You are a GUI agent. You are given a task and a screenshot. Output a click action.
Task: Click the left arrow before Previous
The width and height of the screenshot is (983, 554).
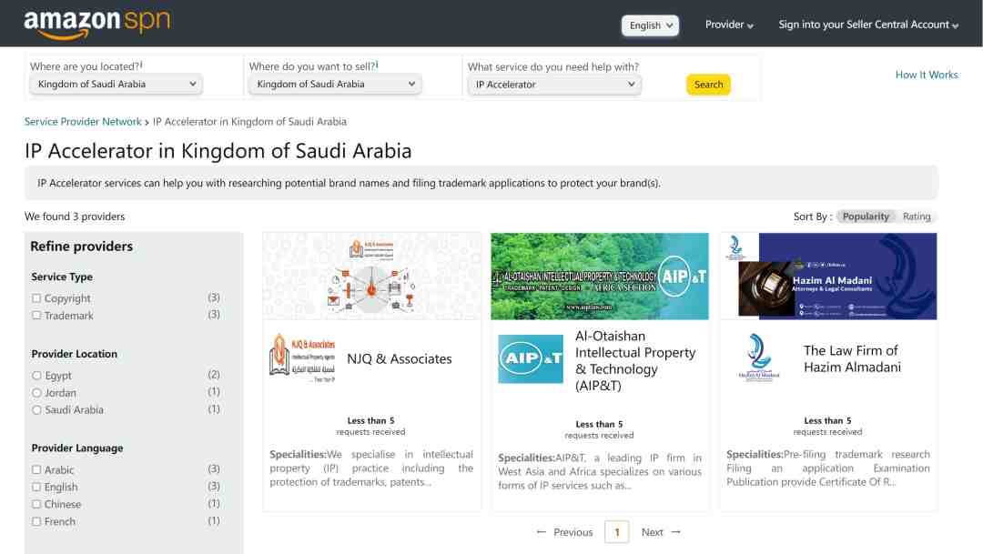(x=541, y=532)
